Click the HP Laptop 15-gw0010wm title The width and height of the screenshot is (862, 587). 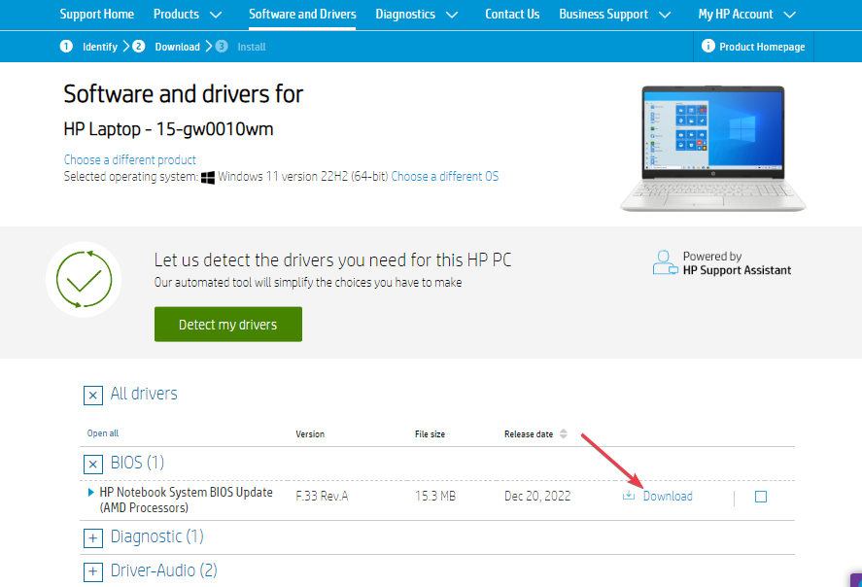coord(168,129)
